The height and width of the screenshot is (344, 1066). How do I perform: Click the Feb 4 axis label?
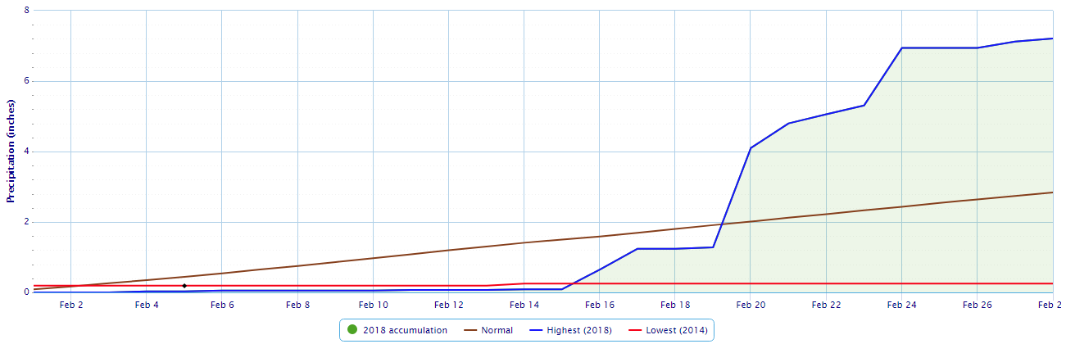point(147,305)
